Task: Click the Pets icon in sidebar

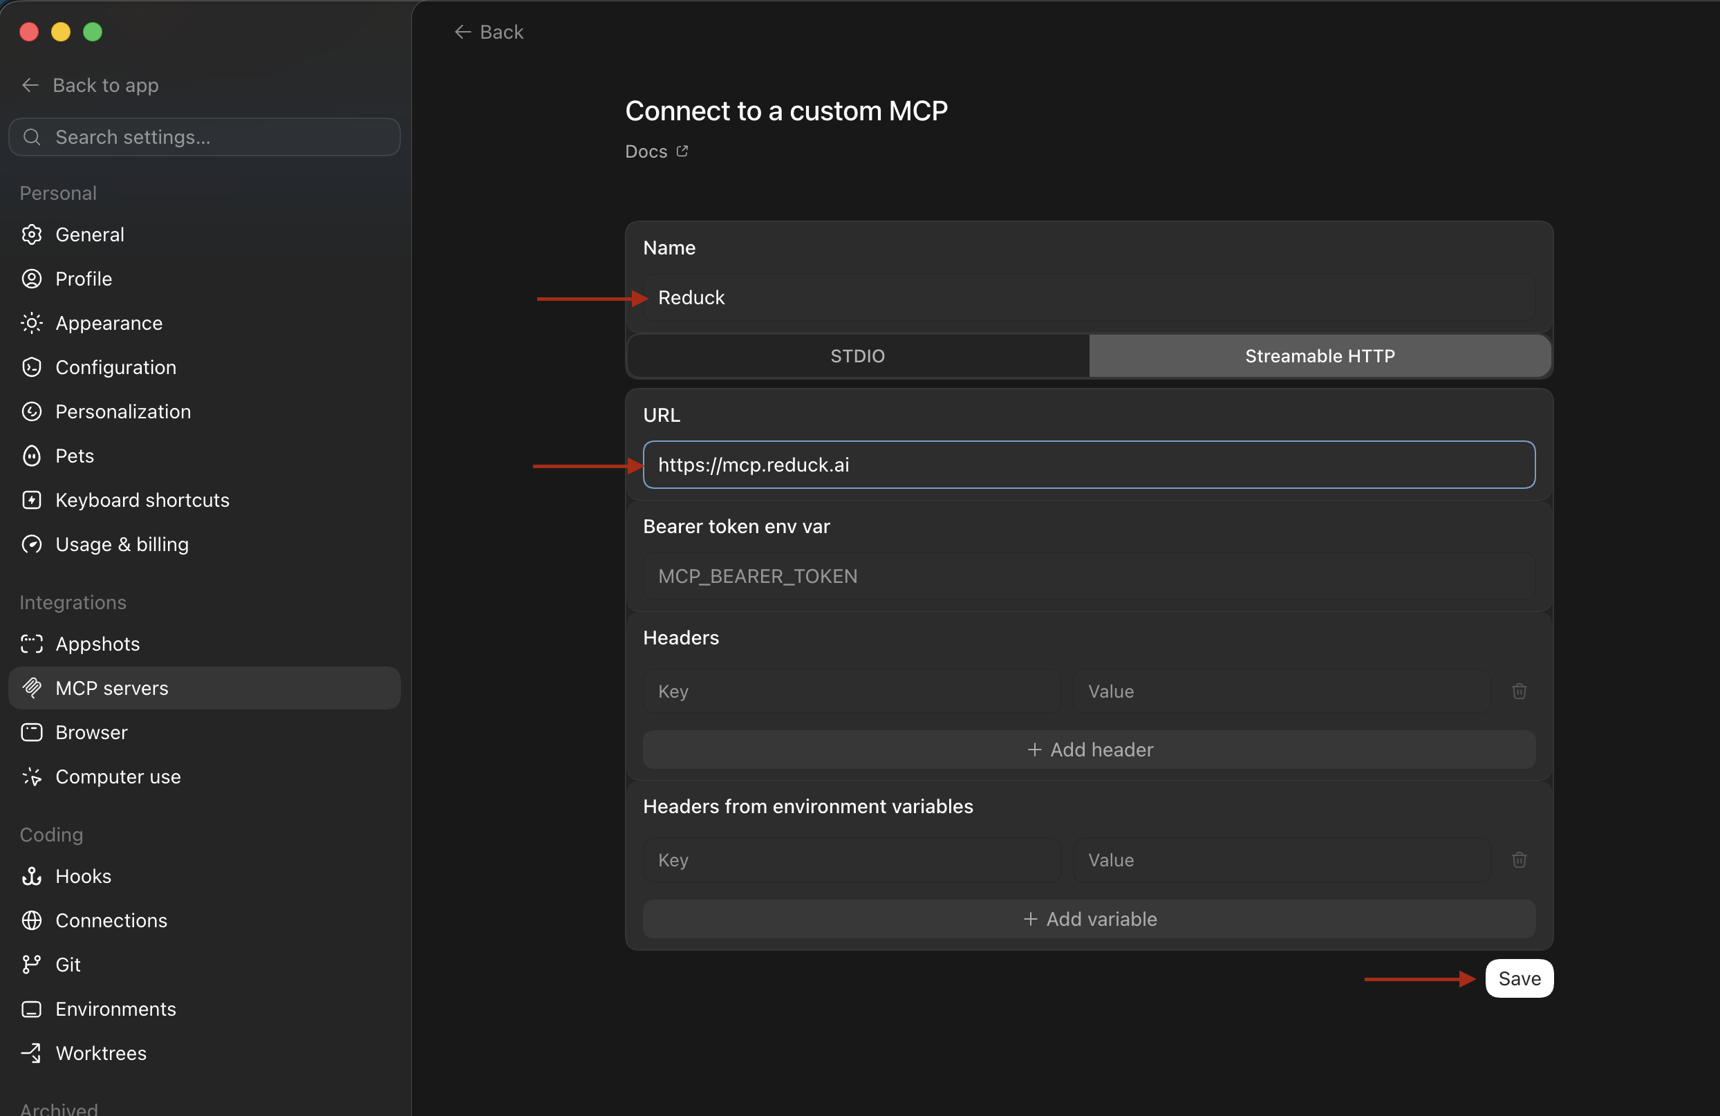Action: [x=32, y=456]
